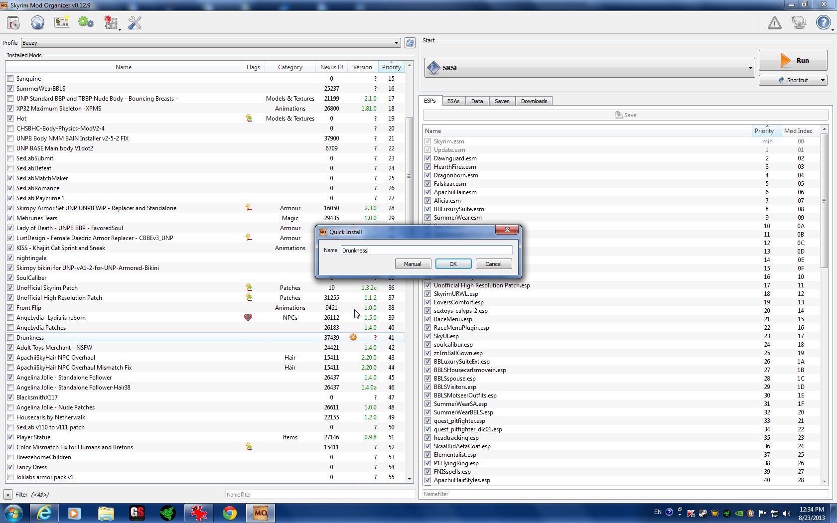The image size is (837, 523).
Task: Toggle the Drunkness mod checkbox
Action: click(x=10, y=338)
